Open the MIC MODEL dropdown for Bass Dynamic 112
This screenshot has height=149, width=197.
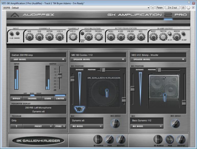pos(147,126)
